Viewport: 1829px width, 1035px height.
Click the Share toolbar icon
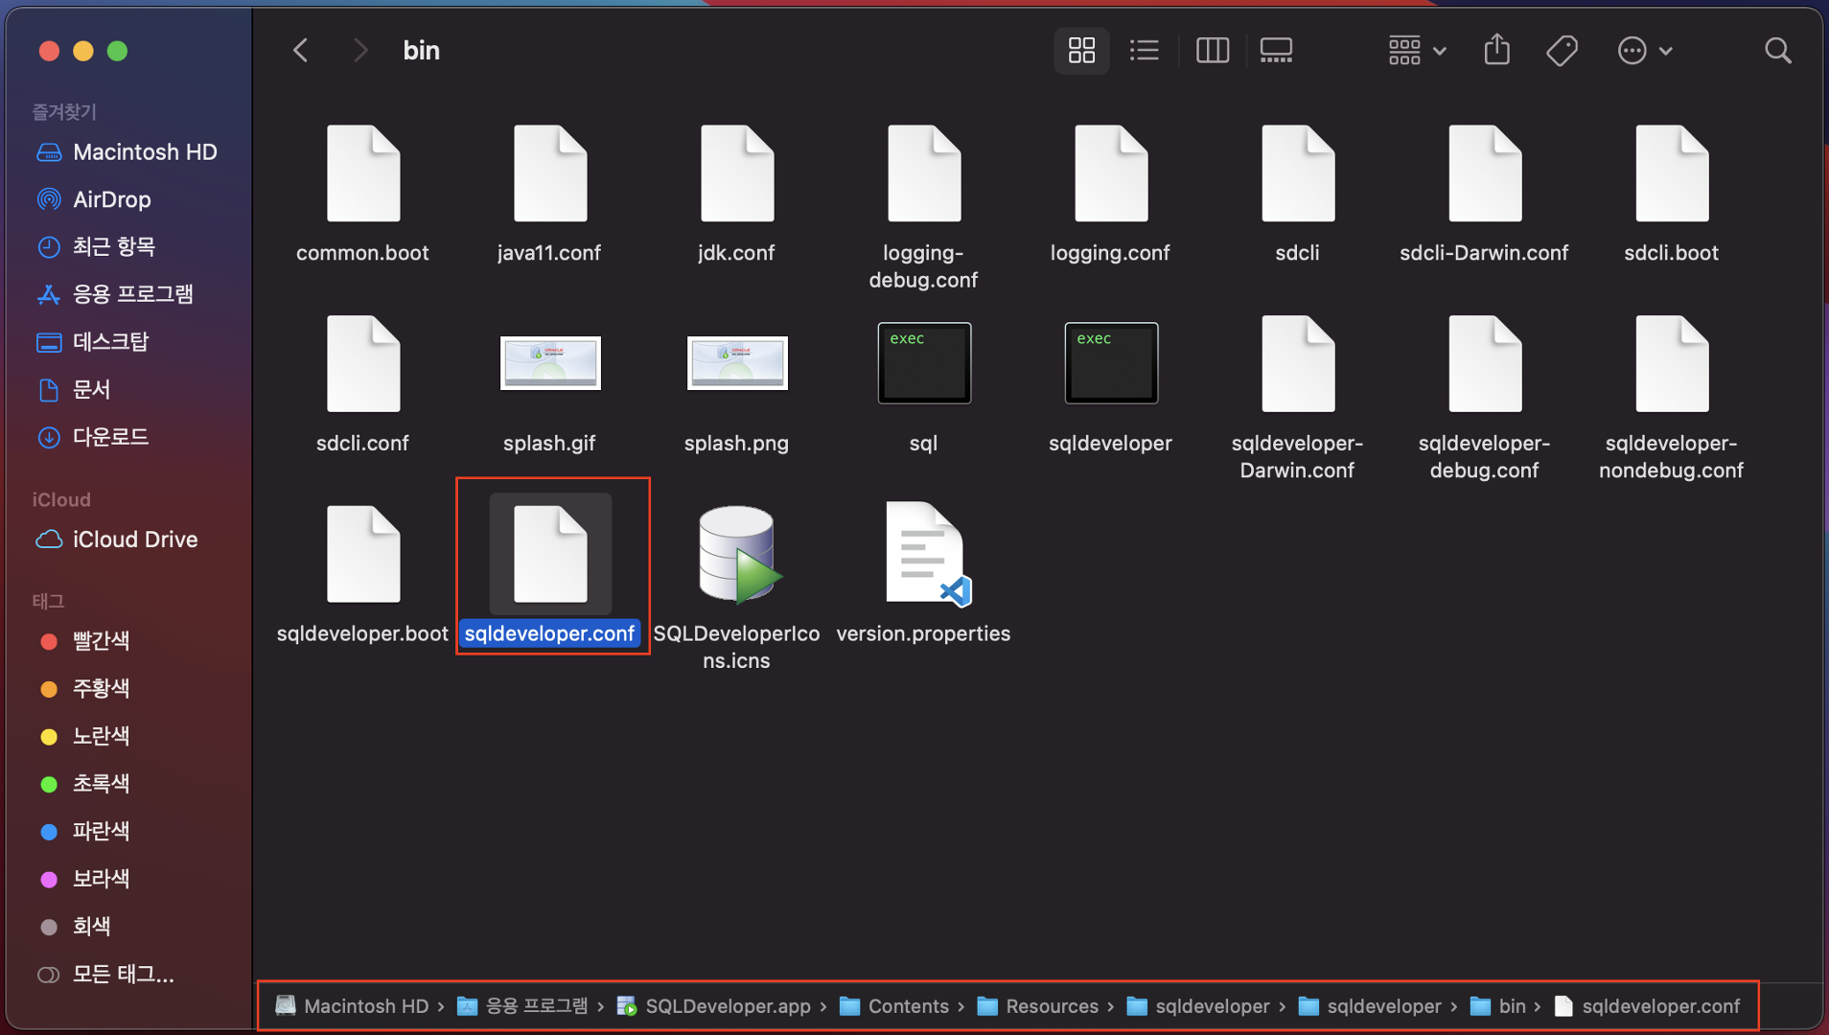(1496, 50)
